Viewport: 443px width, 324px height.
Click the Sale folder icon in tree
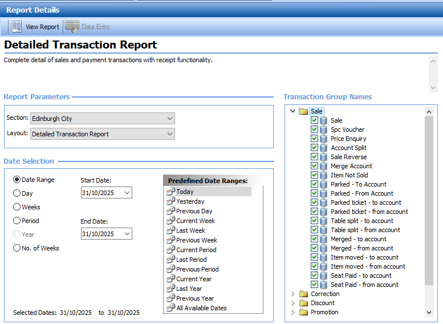(303, 111)
